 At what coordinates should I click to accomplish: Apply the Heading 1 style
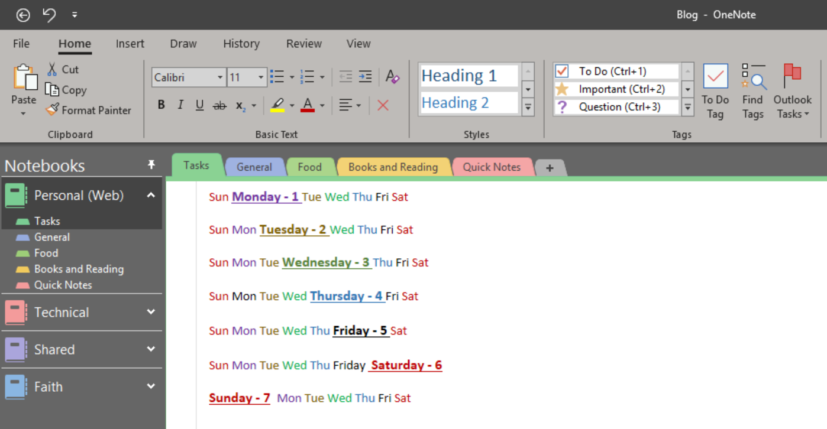point(468,75)
